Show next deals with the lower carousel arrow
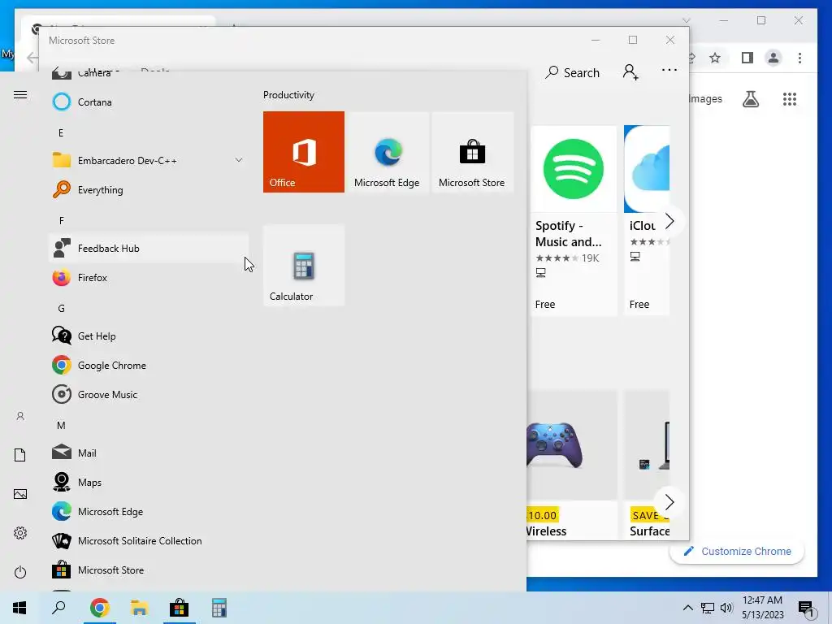The image size is (832, 624). pyautogui.click(x=669, y=502)
